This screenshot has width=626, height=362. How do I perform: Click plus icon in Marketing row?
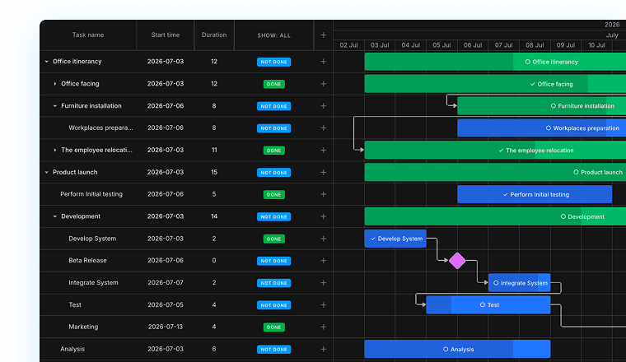coord(324,327)
